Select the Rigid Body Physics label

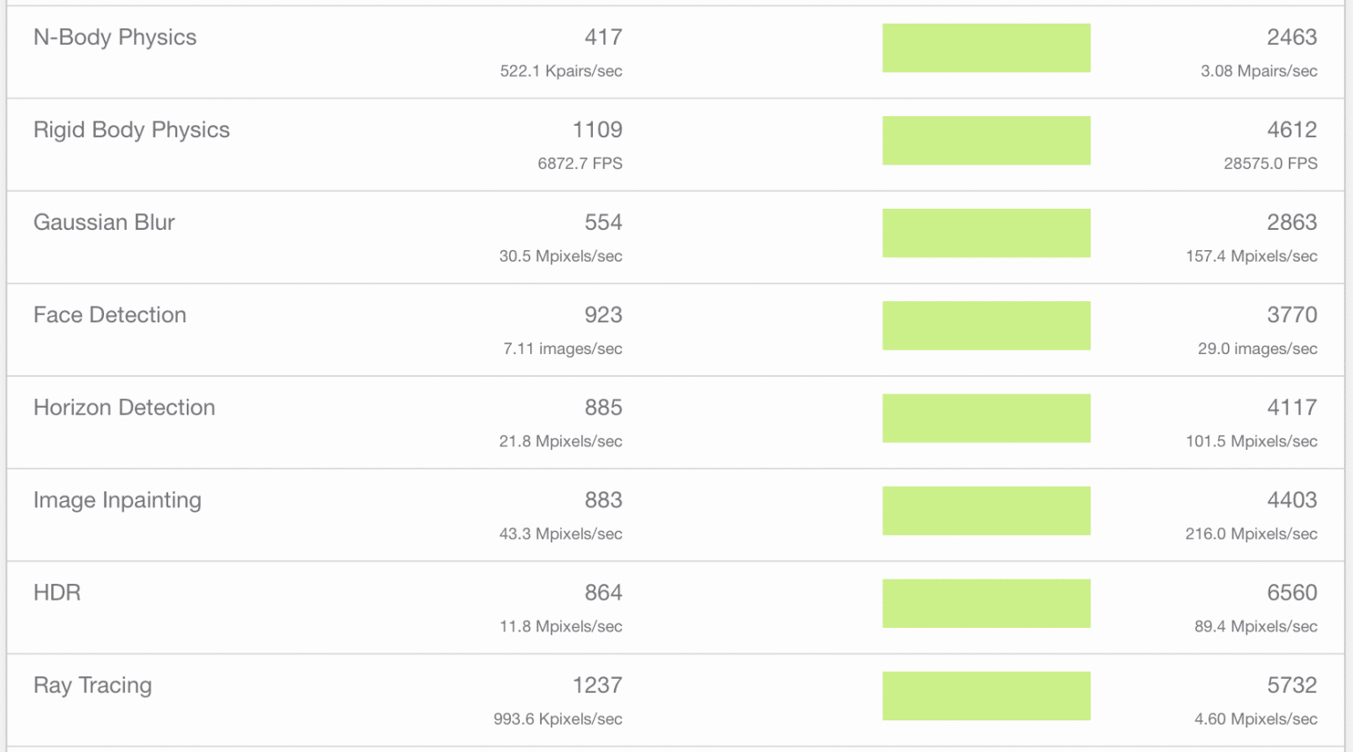click(131, 130)
